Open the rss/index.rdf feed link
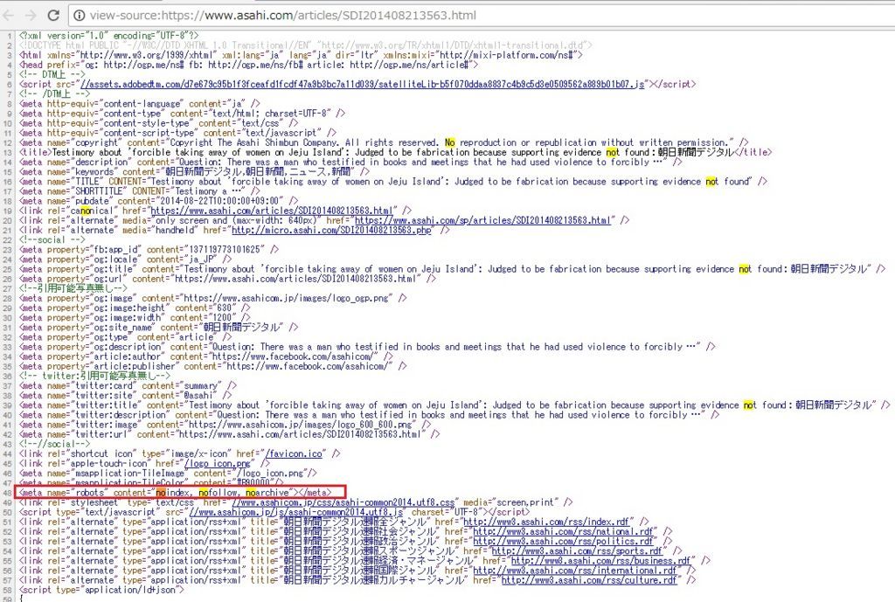The height and width of the screenshot is (602, 895). click(x=546, y=522)
